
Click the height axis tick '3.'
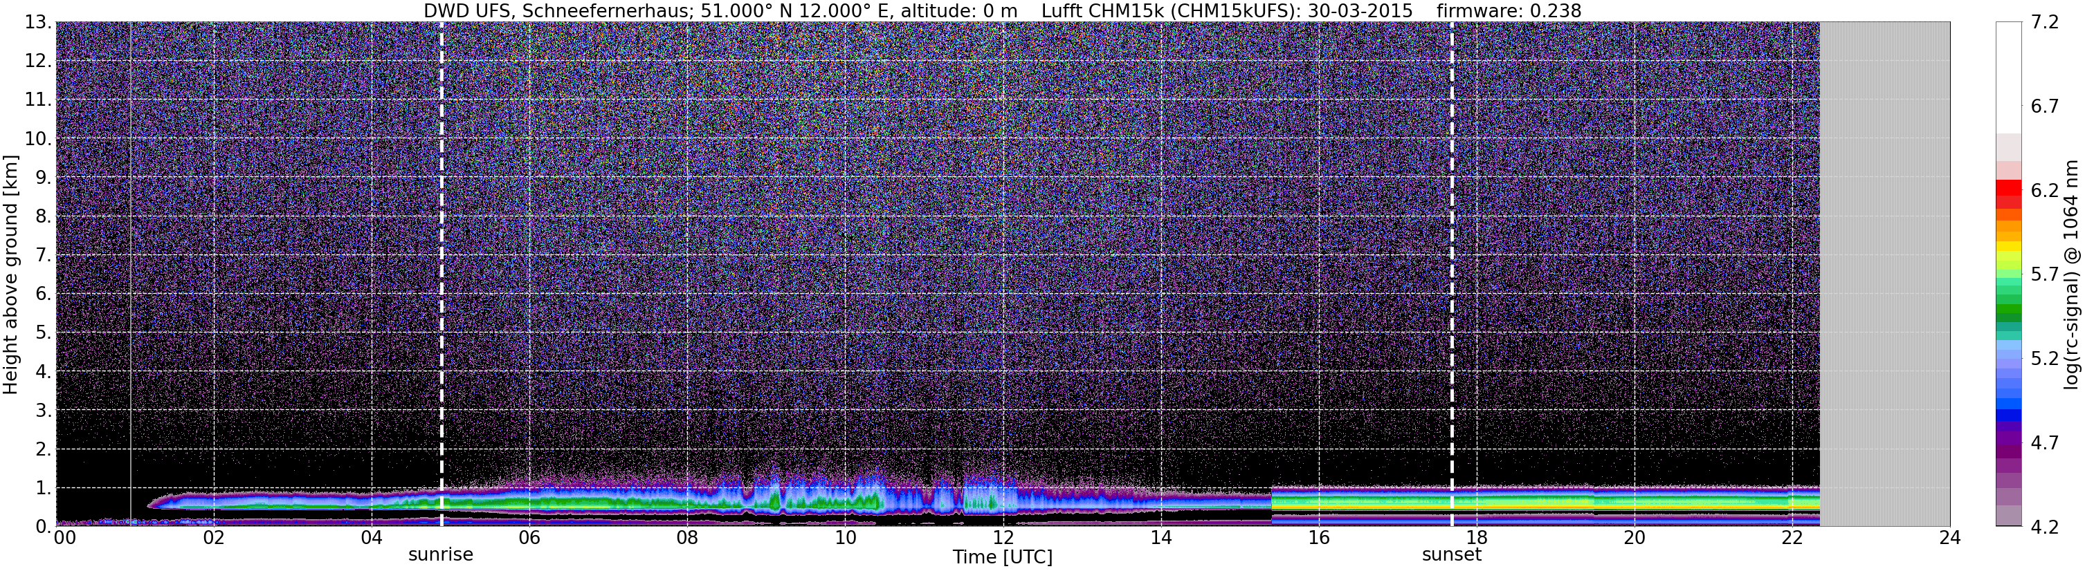[x=43, y=411]
